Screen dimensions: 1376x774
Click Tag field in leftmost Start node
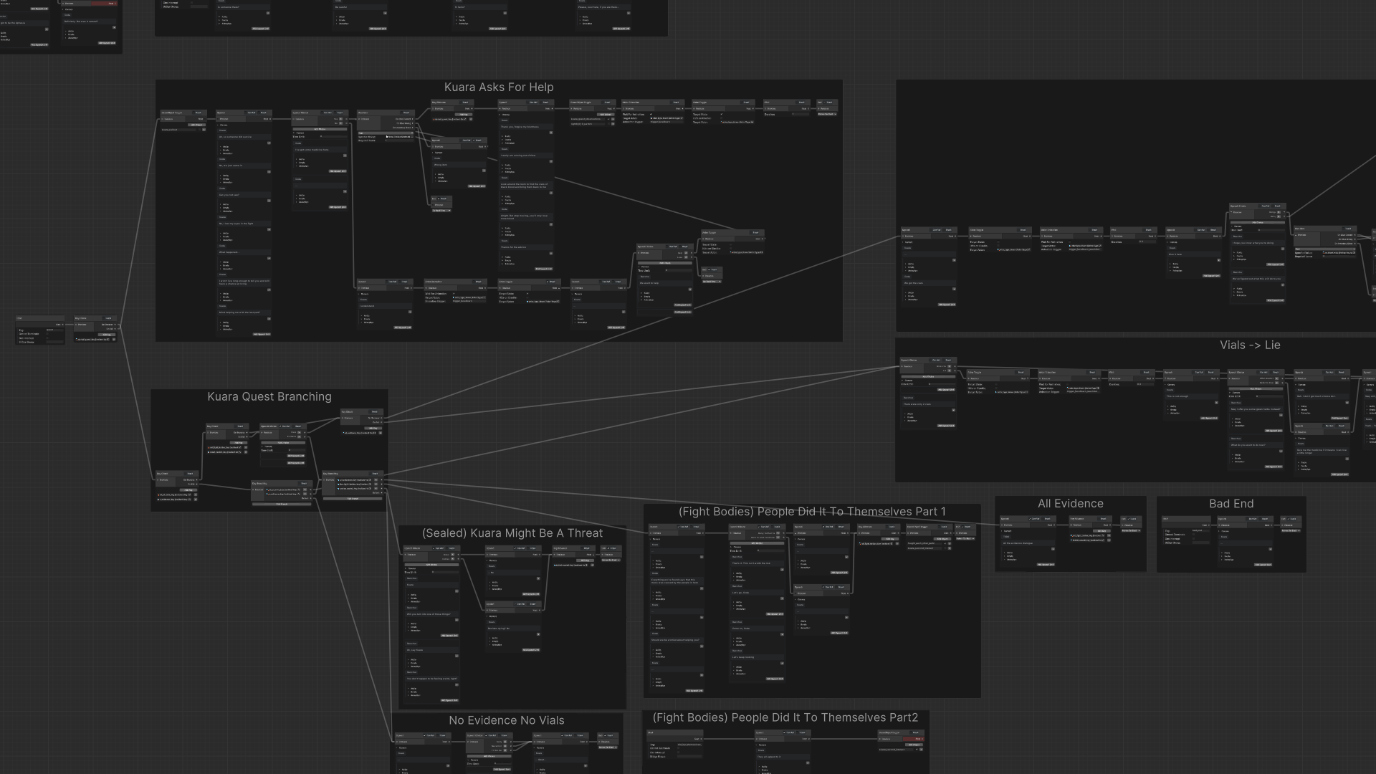(x=55, y=330)
